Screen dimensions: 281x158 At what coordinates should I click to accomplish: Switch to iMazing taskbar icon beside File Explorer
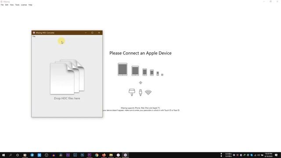(x=118, y=155)
